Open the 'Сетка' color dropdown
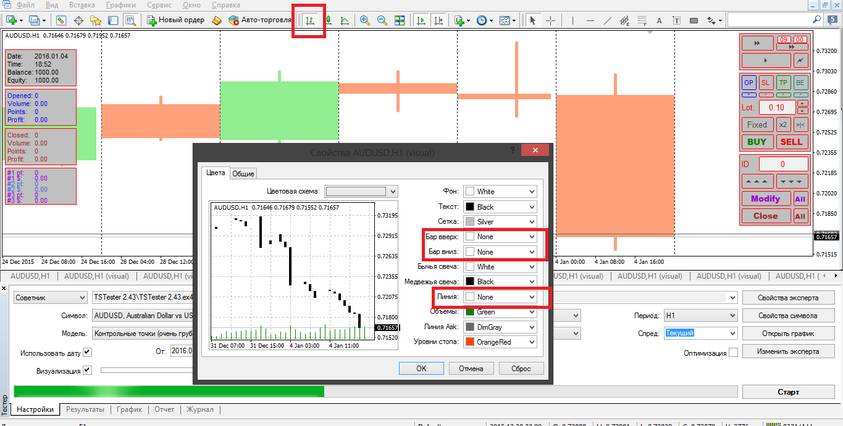 pos(500,221)
